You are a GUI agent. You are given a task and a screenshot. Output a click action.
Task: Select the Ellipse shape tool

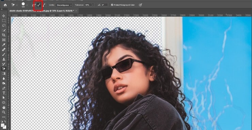[x=4, y=103]
